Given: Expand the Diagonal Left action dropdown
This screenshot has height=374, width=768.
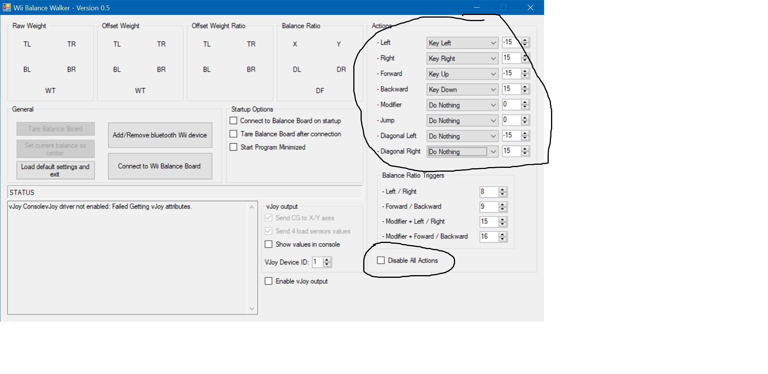Looking at the screenshot, I should [462, 136].
